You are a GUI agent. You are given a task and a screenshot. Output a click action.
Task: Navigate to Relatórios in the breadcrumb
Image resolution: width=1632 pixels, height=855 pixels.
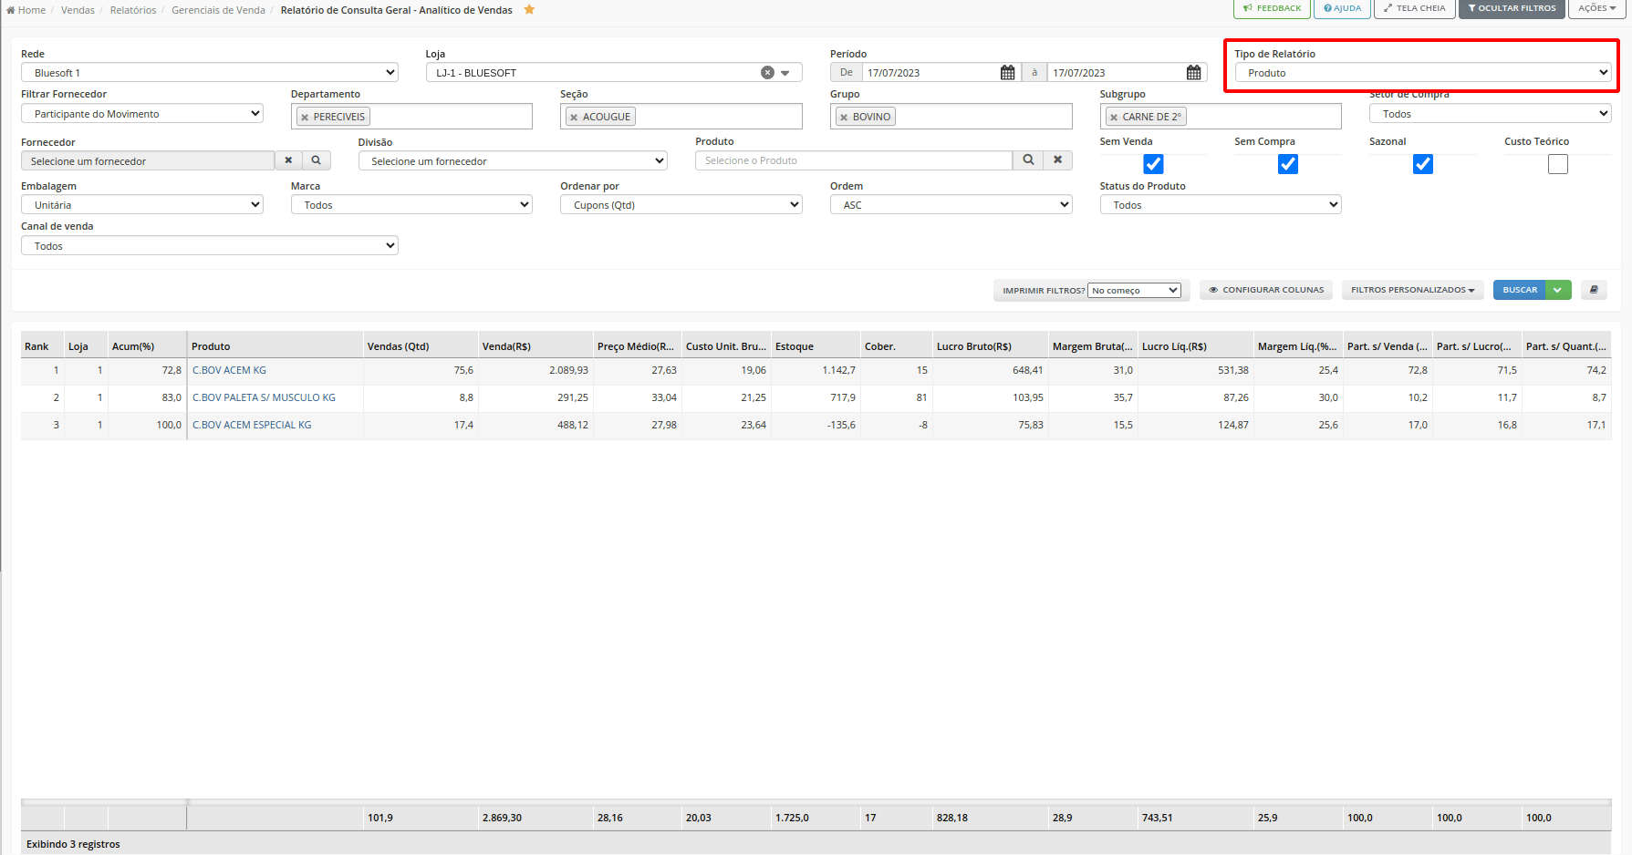click(133, 10)
